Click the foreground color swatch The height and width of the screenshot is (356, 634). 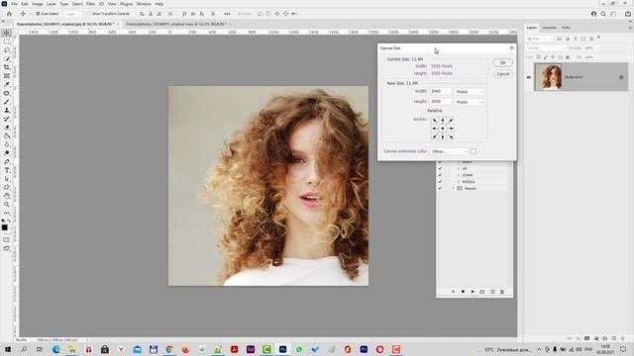4,227
